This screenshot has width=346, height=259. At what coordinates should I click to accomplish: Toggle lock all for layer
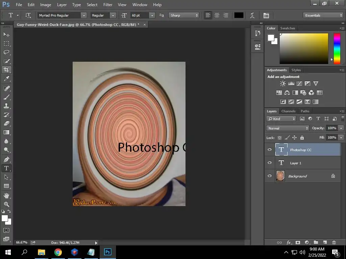click(302, 138)
